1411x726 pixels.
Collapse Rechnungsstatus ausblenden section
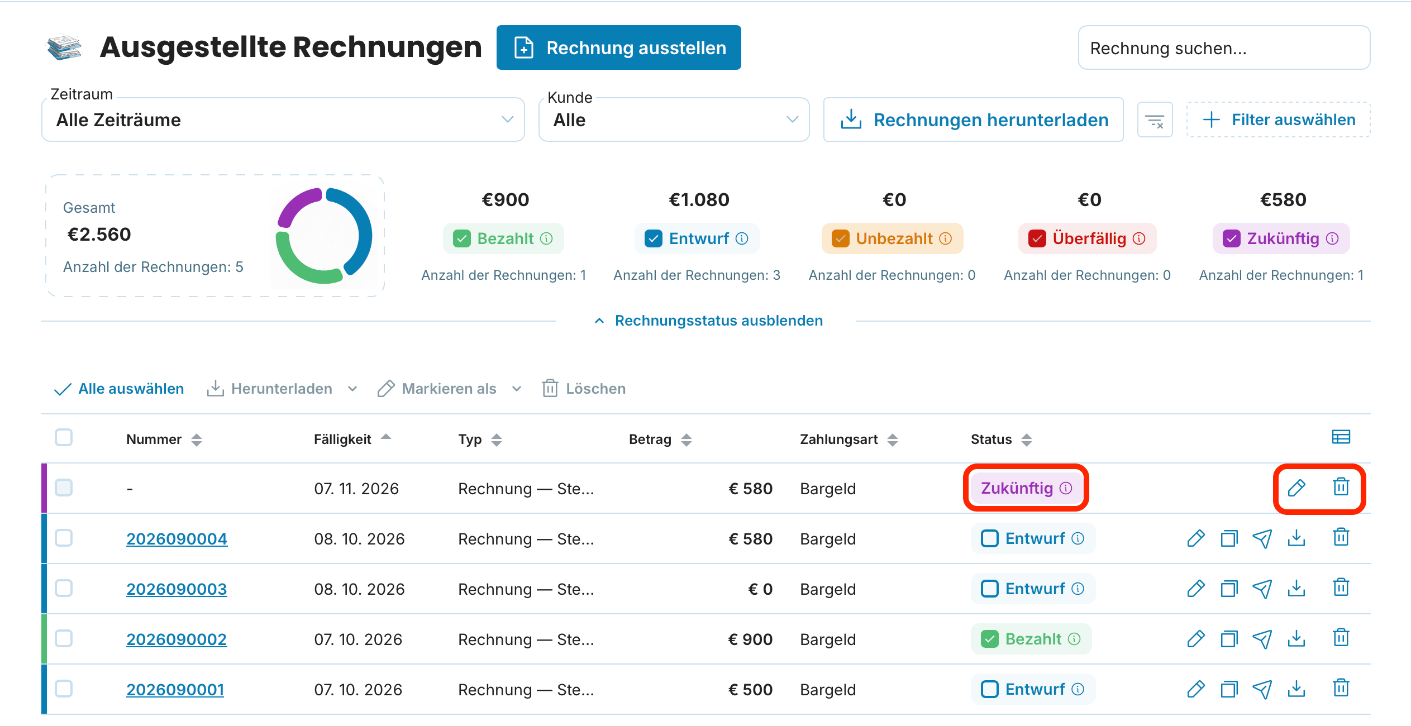pyautogui.click(x=708, y=321)
